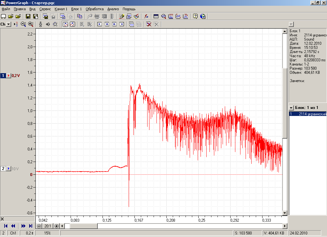Screen dimensions: 327x237
Task: Click the magnifier zoom-out toolbar icon
Action: 23,24
